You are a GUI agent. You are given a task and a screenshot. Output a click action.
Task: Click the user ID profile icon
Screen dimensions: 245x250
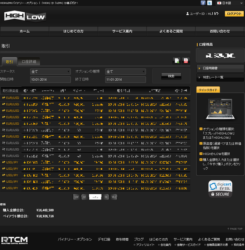pyautogui.click(x=188, y=14)
